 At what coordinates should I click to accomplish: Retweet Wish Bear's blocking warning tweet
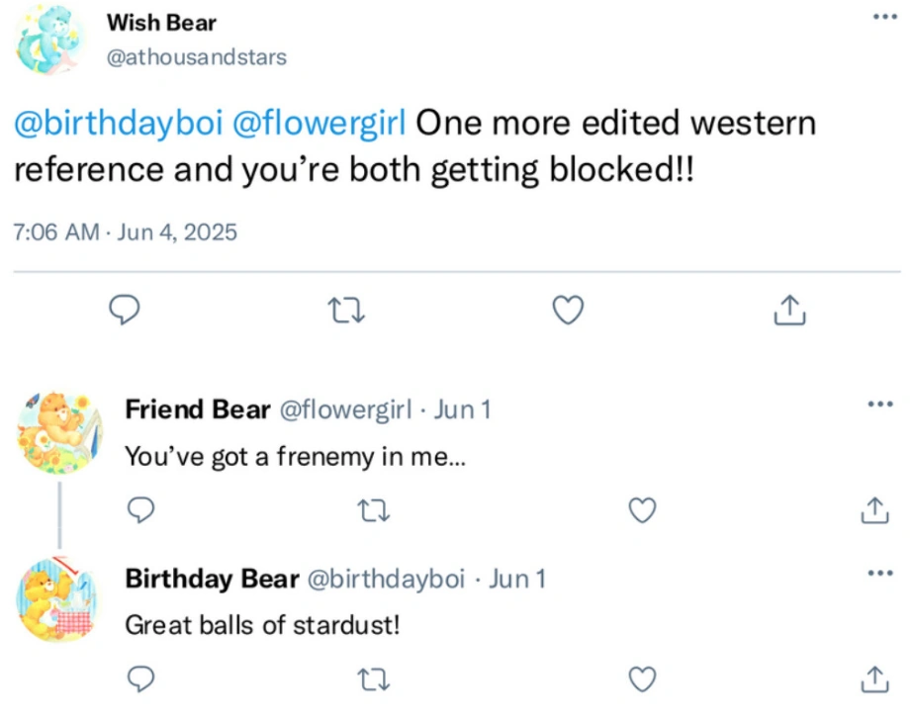tap(346, 310)
